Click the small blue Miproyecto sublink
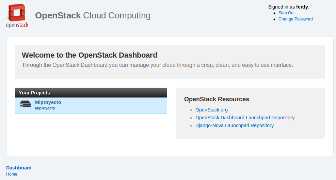Viewport: 336px width, 180px height. coord(45,108)
